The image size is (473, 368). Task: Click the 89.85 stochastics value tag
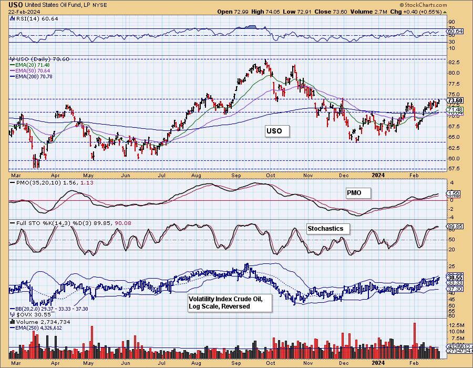point(455,226)
